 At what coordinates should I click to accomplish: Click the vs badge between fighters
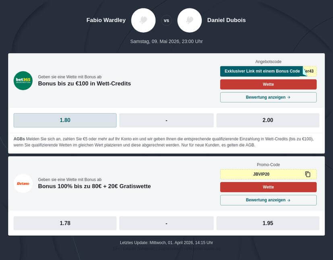click(166, 20)
